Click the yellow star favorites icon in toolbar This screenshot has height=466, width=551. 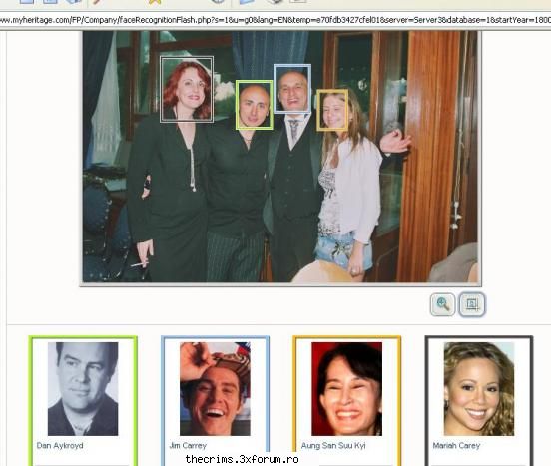[155, 2]
